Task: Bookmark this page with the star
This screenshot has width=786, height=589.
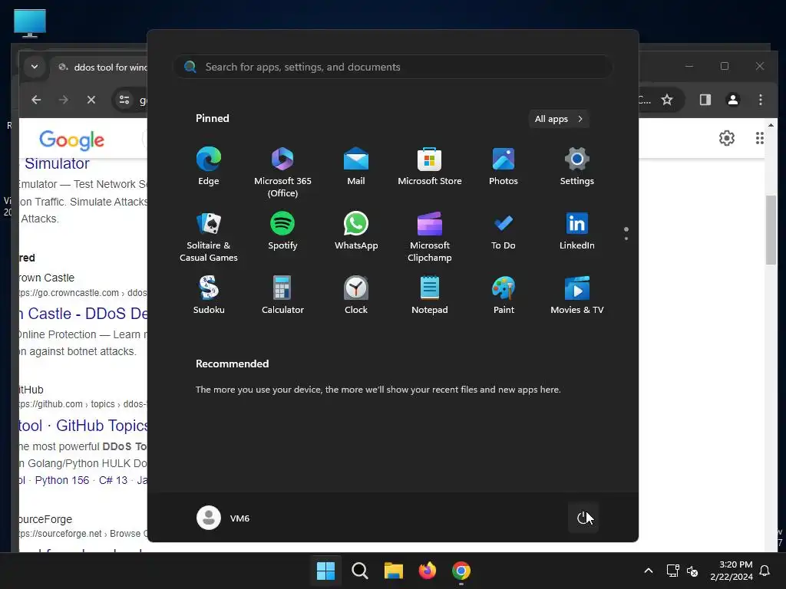Action: click(x=667, y=100)
